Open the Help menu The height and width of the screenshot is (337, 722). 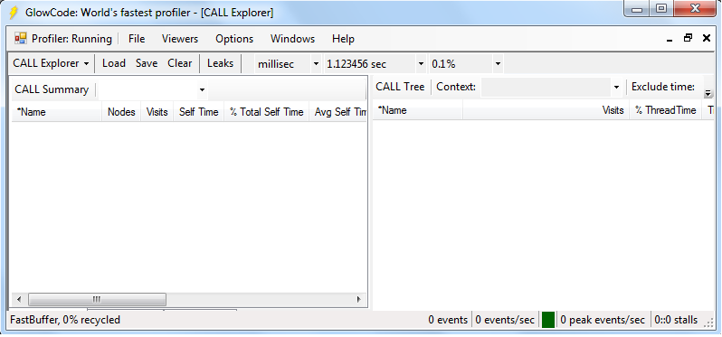343,39
